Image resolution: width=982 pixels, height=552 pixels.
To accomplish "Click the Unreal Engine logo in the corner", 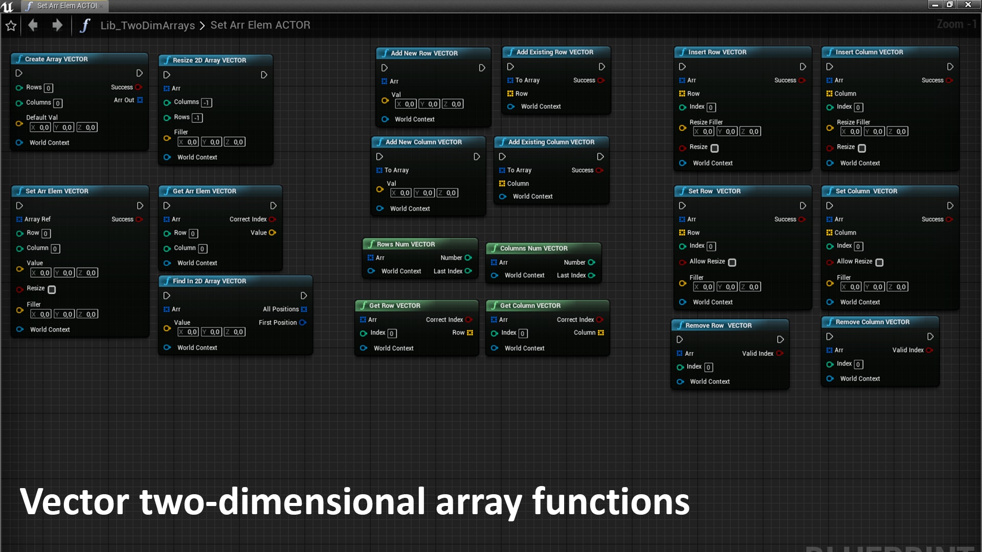I will coord(8,6).
